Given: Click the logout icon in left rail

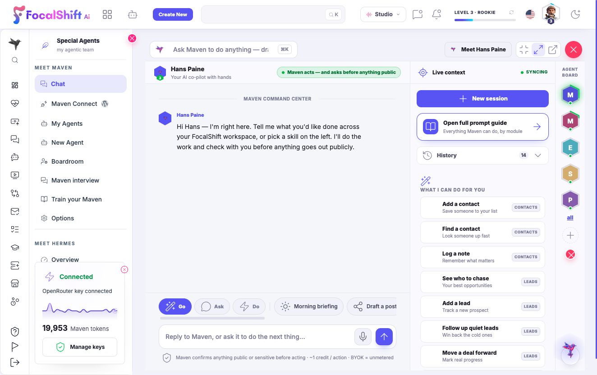Looking at the screenshot, I should coord(15,362).
